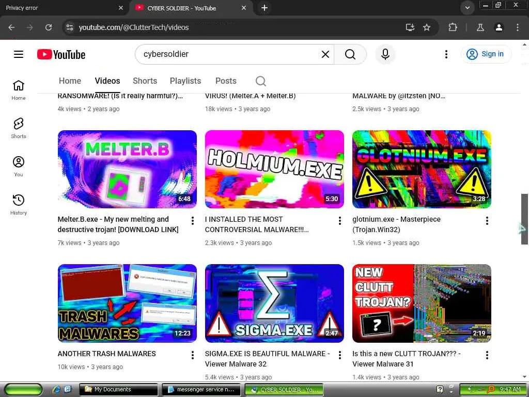Reload the page
The width and height of the screenshot is (529, 397).
click(x=49, y=27)
